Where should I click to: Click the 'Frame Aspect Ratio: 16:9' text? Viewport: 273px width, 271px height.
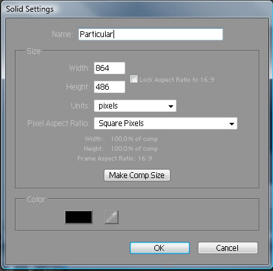(115, 159)
